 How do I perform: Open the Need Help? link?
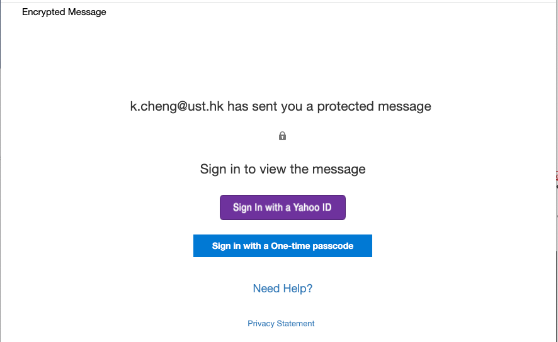282,289
